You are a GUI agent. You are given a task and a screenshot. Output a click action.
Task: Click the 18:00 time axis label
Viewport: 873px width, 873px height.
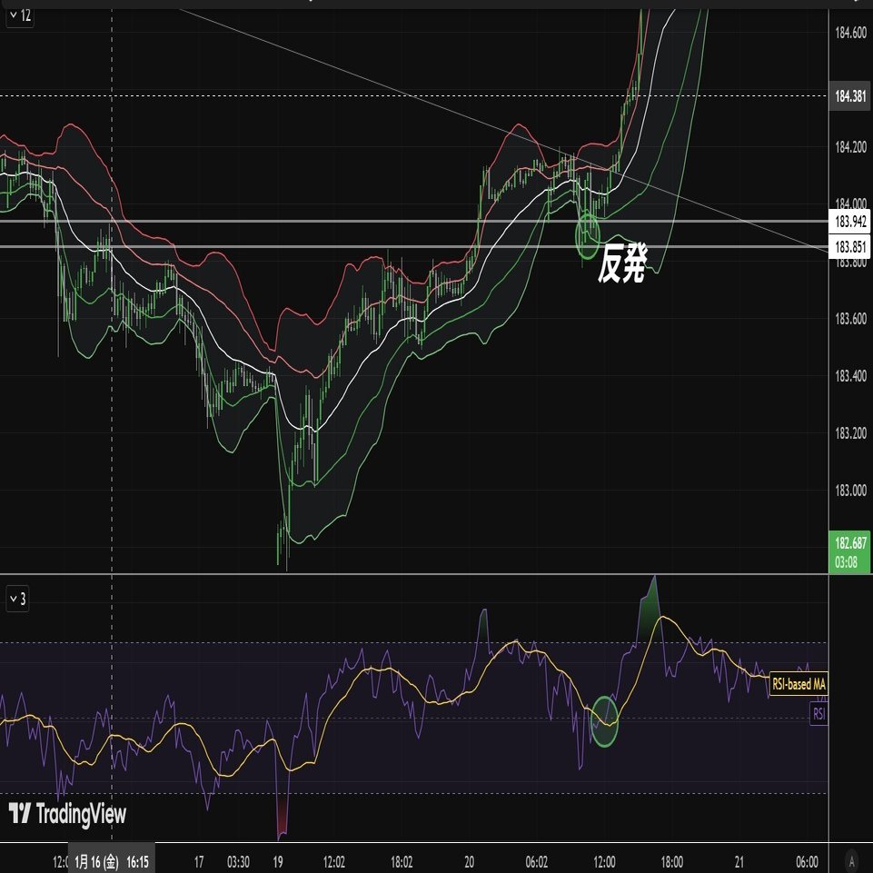tap(671, 862)
